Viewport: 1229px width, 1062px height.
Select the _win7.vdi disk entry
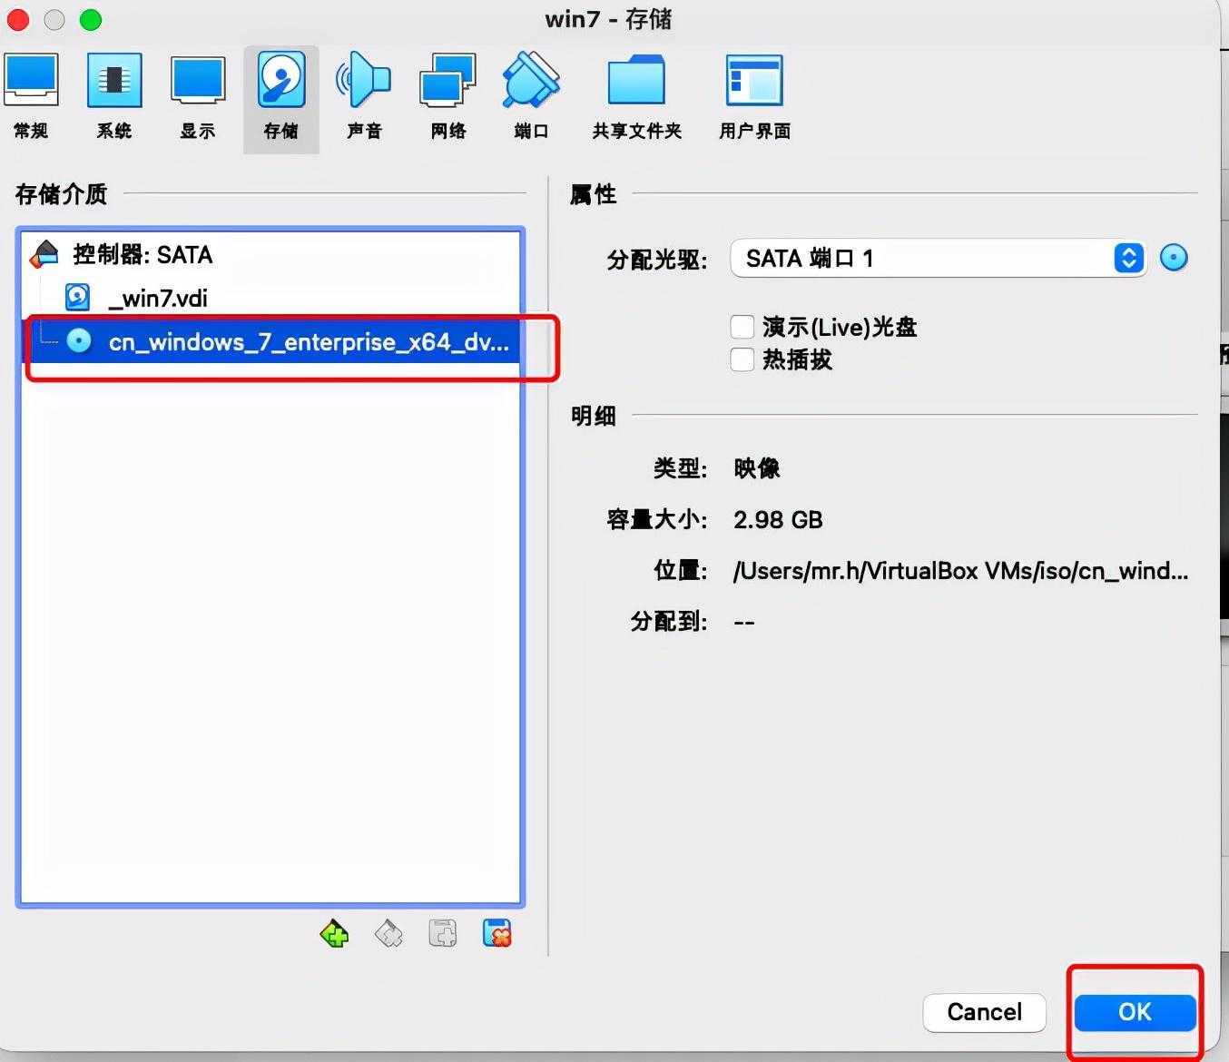(270, 298)
